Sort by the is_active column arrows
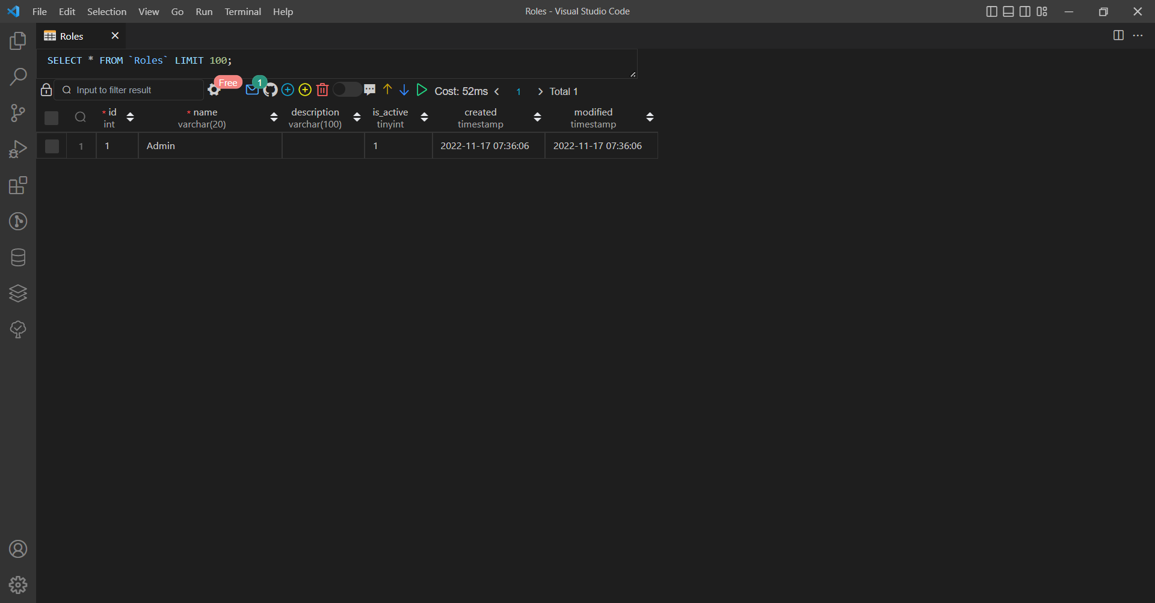Screen dimensions: 1155x603 pyautogui.click(x=424, y=117)
